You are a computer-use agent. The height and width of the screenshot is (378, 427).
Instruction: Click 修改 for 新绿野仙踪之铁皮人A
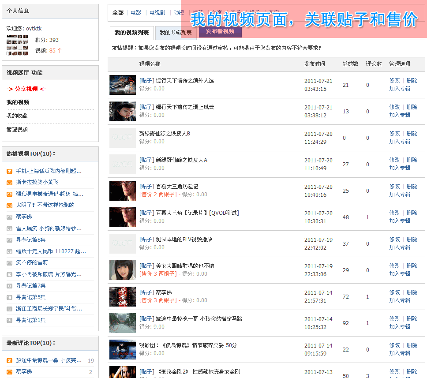(395, 160)
